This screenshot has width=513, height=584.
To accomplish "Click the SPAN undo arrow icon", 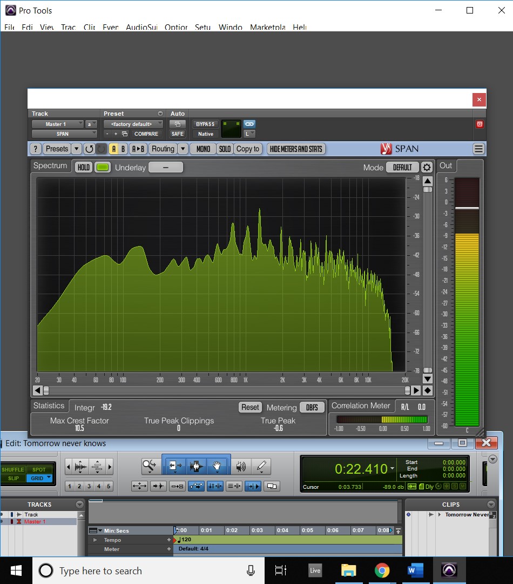I will click(89, 149).
